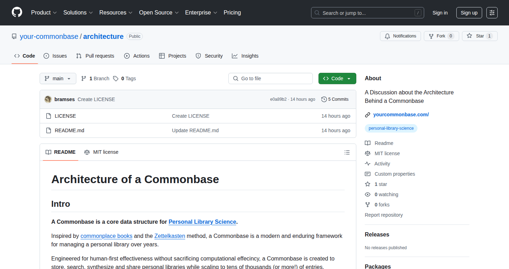The image size is (509, 269).
Task: Click the Sign up button
Action: [x=469, y=13]
